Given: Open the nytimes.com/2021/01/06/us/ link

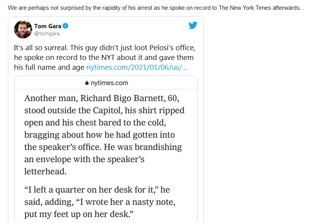Looking at the screenshot, I should tap(137, 67).
